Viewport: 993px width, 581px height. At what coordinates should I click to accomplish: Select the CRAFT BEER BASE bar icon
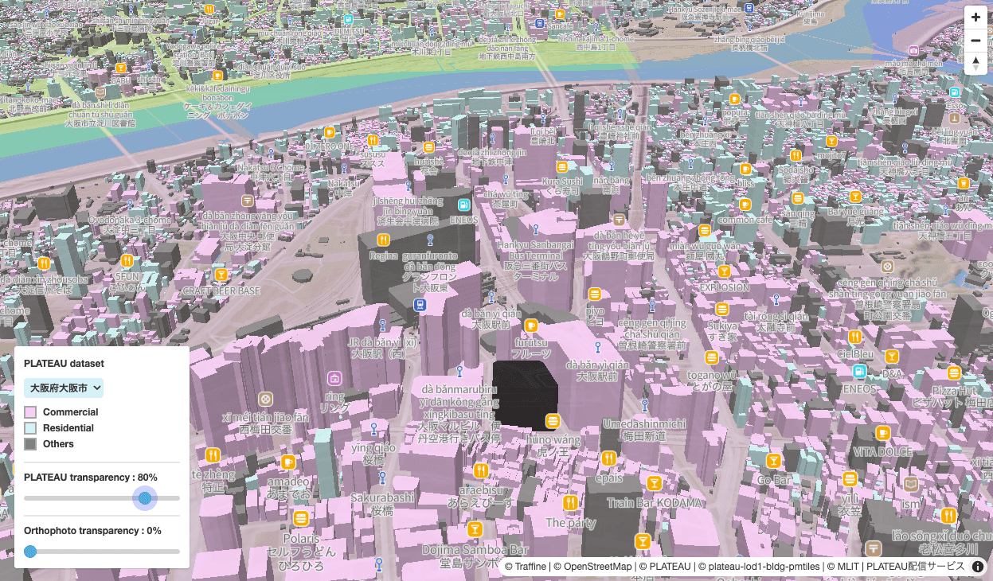click(221, 274)
